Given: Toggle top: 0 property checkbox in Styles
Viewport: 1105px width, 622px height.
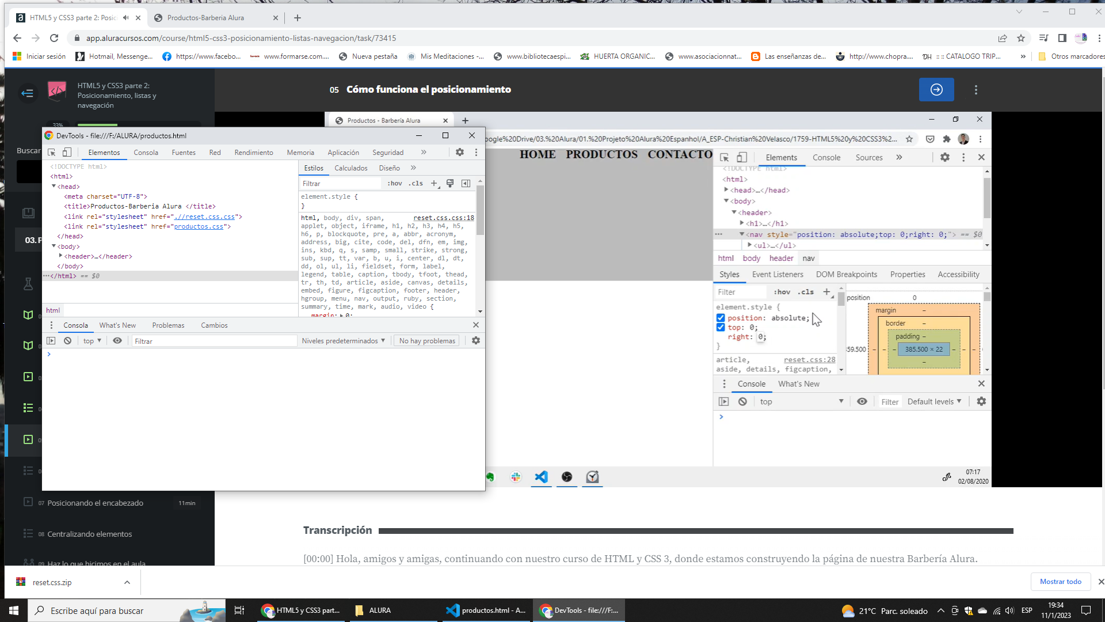Looking at the screenshot, I should [x=720, y=327].
